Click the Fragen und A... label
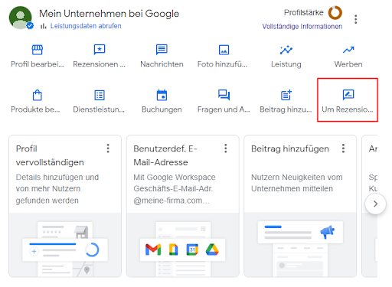Screen dimensions: 392x287 pos(224,109)
